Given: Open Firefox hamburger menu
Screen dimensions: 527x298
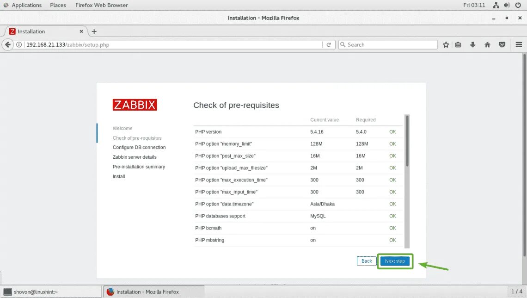Looking at the screenshot, I should [519, 45].
